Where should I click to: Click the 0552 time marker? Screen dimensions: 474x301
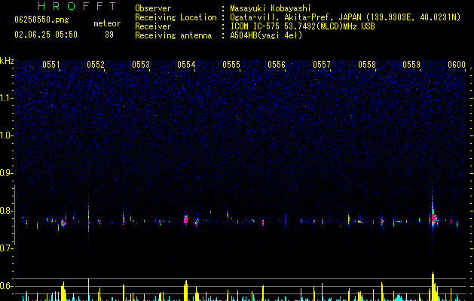[x=96, y=65]
